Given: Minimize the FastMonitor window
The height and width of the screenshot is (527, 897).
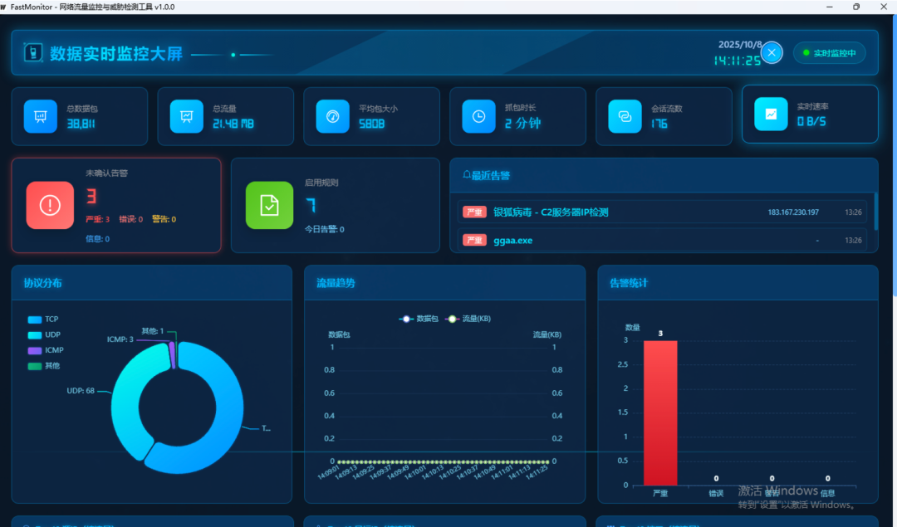Looking at the screenshot, I should pos(830,7).
